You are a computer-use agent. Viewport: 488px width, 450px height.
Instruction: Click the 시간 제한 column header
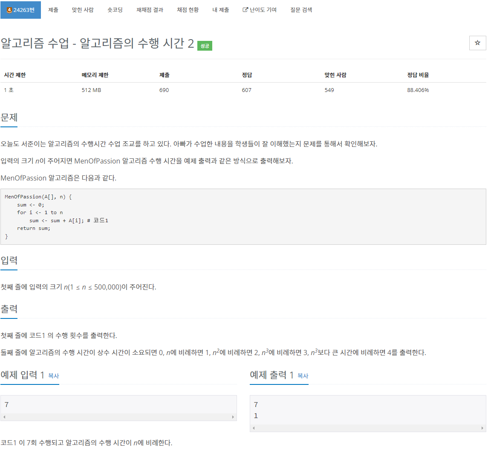click(15, 75)
